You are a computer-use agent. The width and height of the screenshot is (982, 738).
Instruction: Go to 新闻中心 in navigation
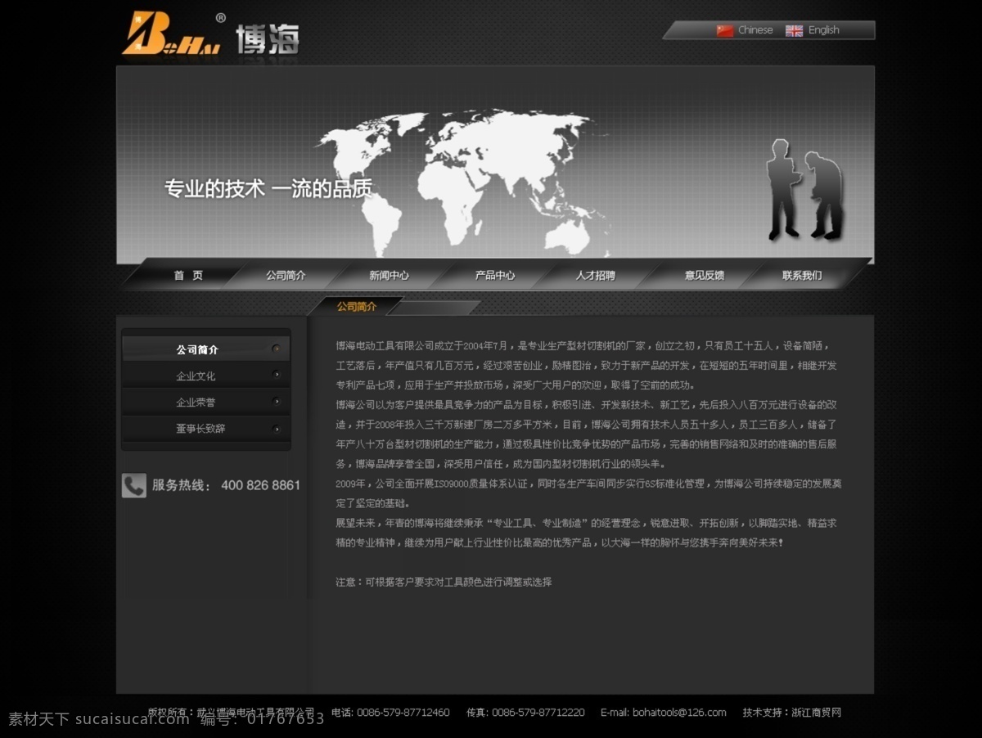[x=389, y=276]
